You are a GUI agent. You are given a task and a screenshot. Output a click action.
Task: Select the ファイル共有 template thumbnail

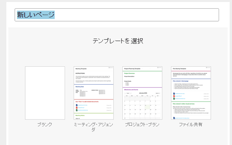191,93
